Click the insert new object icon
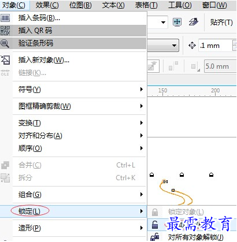This screenshot has height=242, width=237. 5,60
